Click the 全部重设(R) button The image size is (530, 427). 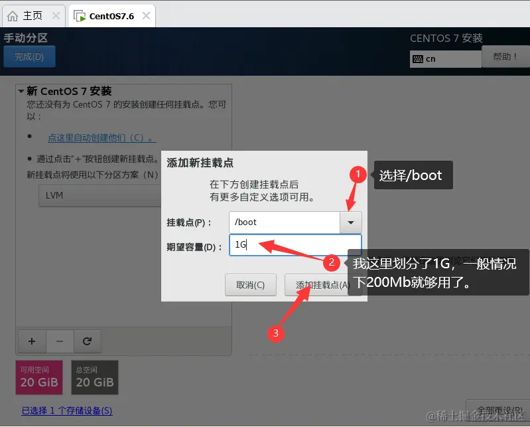499,411
